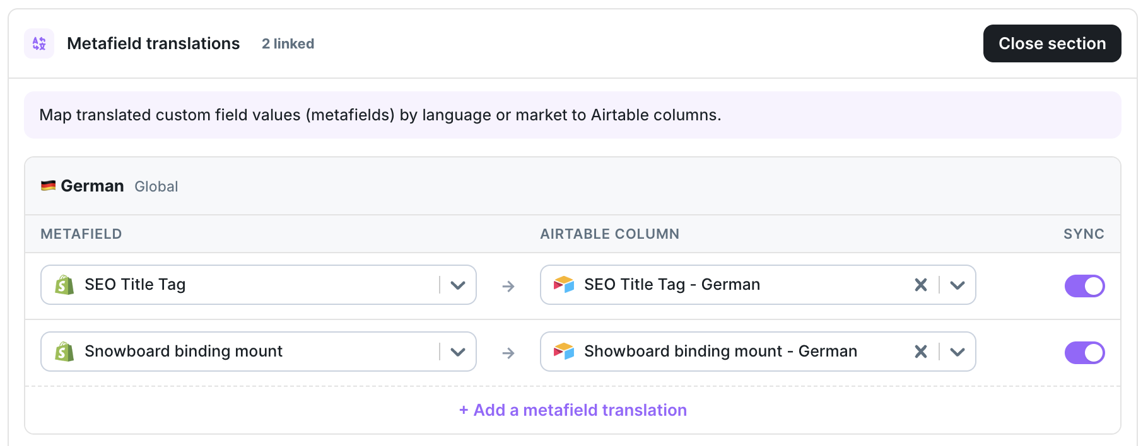This screenshot has height=446, width=1148.
Task: Click the Close section button
Action: coord(1052,43)
